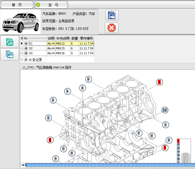Click callout 06 in the diagram
The height and width of the screenshot is (169, 195).
[82, 88]
